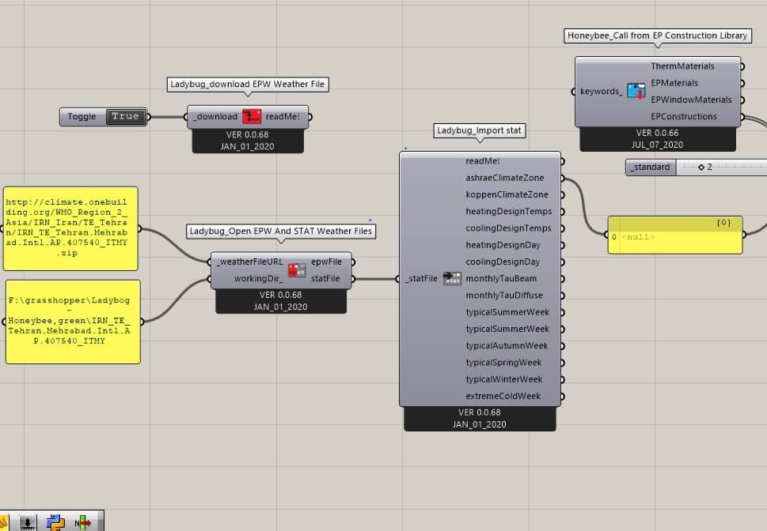Click the "monthlyTauDiffuse" output text
The width and height of the screenshot is (767, 531).
click(504, 295)
